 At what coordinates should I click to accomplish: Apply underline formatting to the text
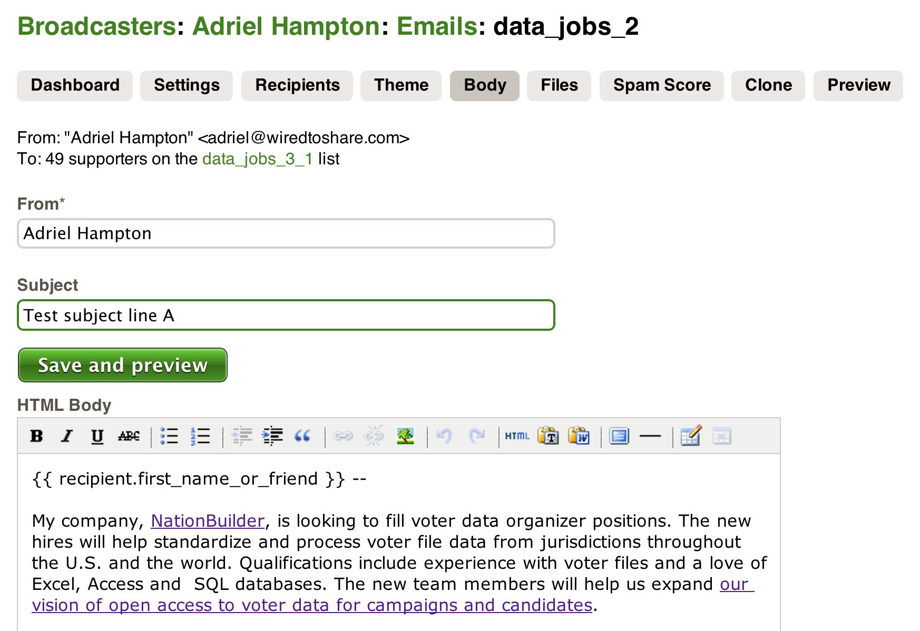[x=97, y=436]
